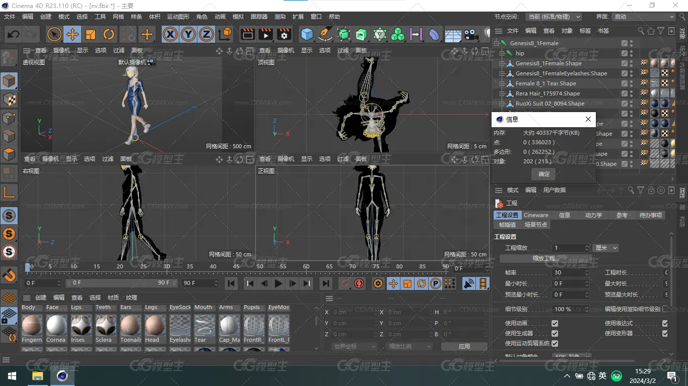Open the 厘米 units dropdown
The image size is (688, 386).
(x=606, y=248)
